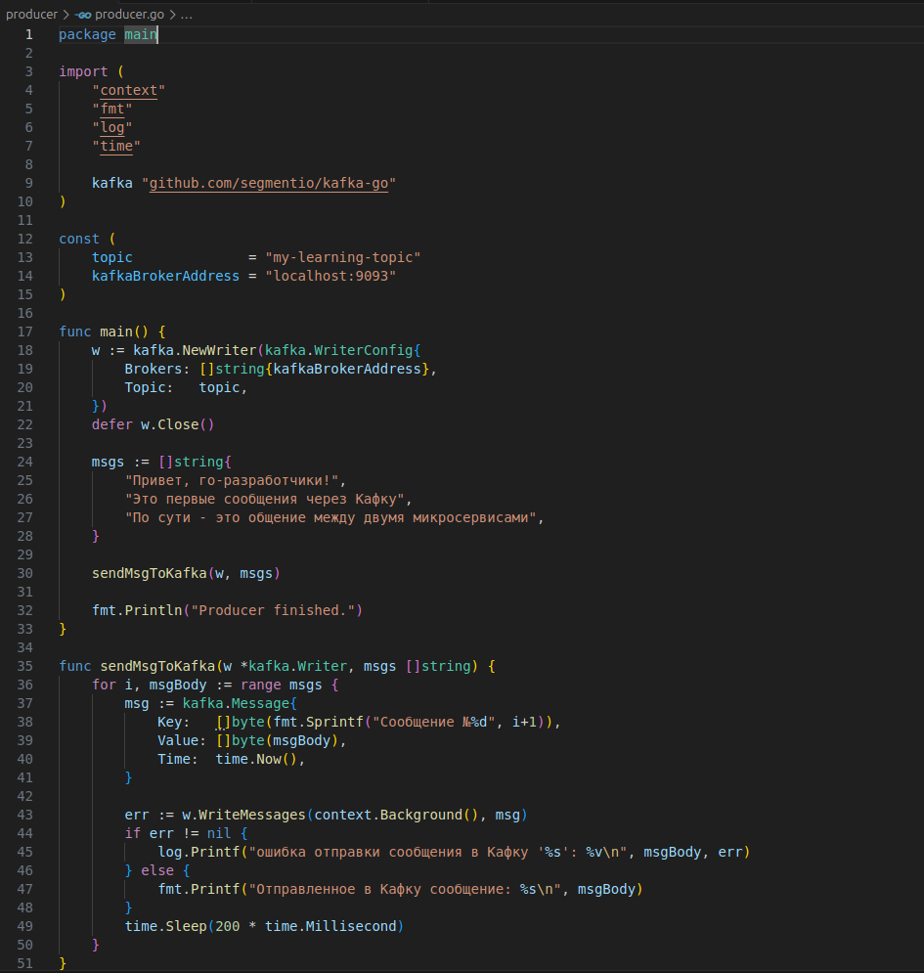
Task: Click line number 35 in the gutter
Action: click(x=24, y=666)
